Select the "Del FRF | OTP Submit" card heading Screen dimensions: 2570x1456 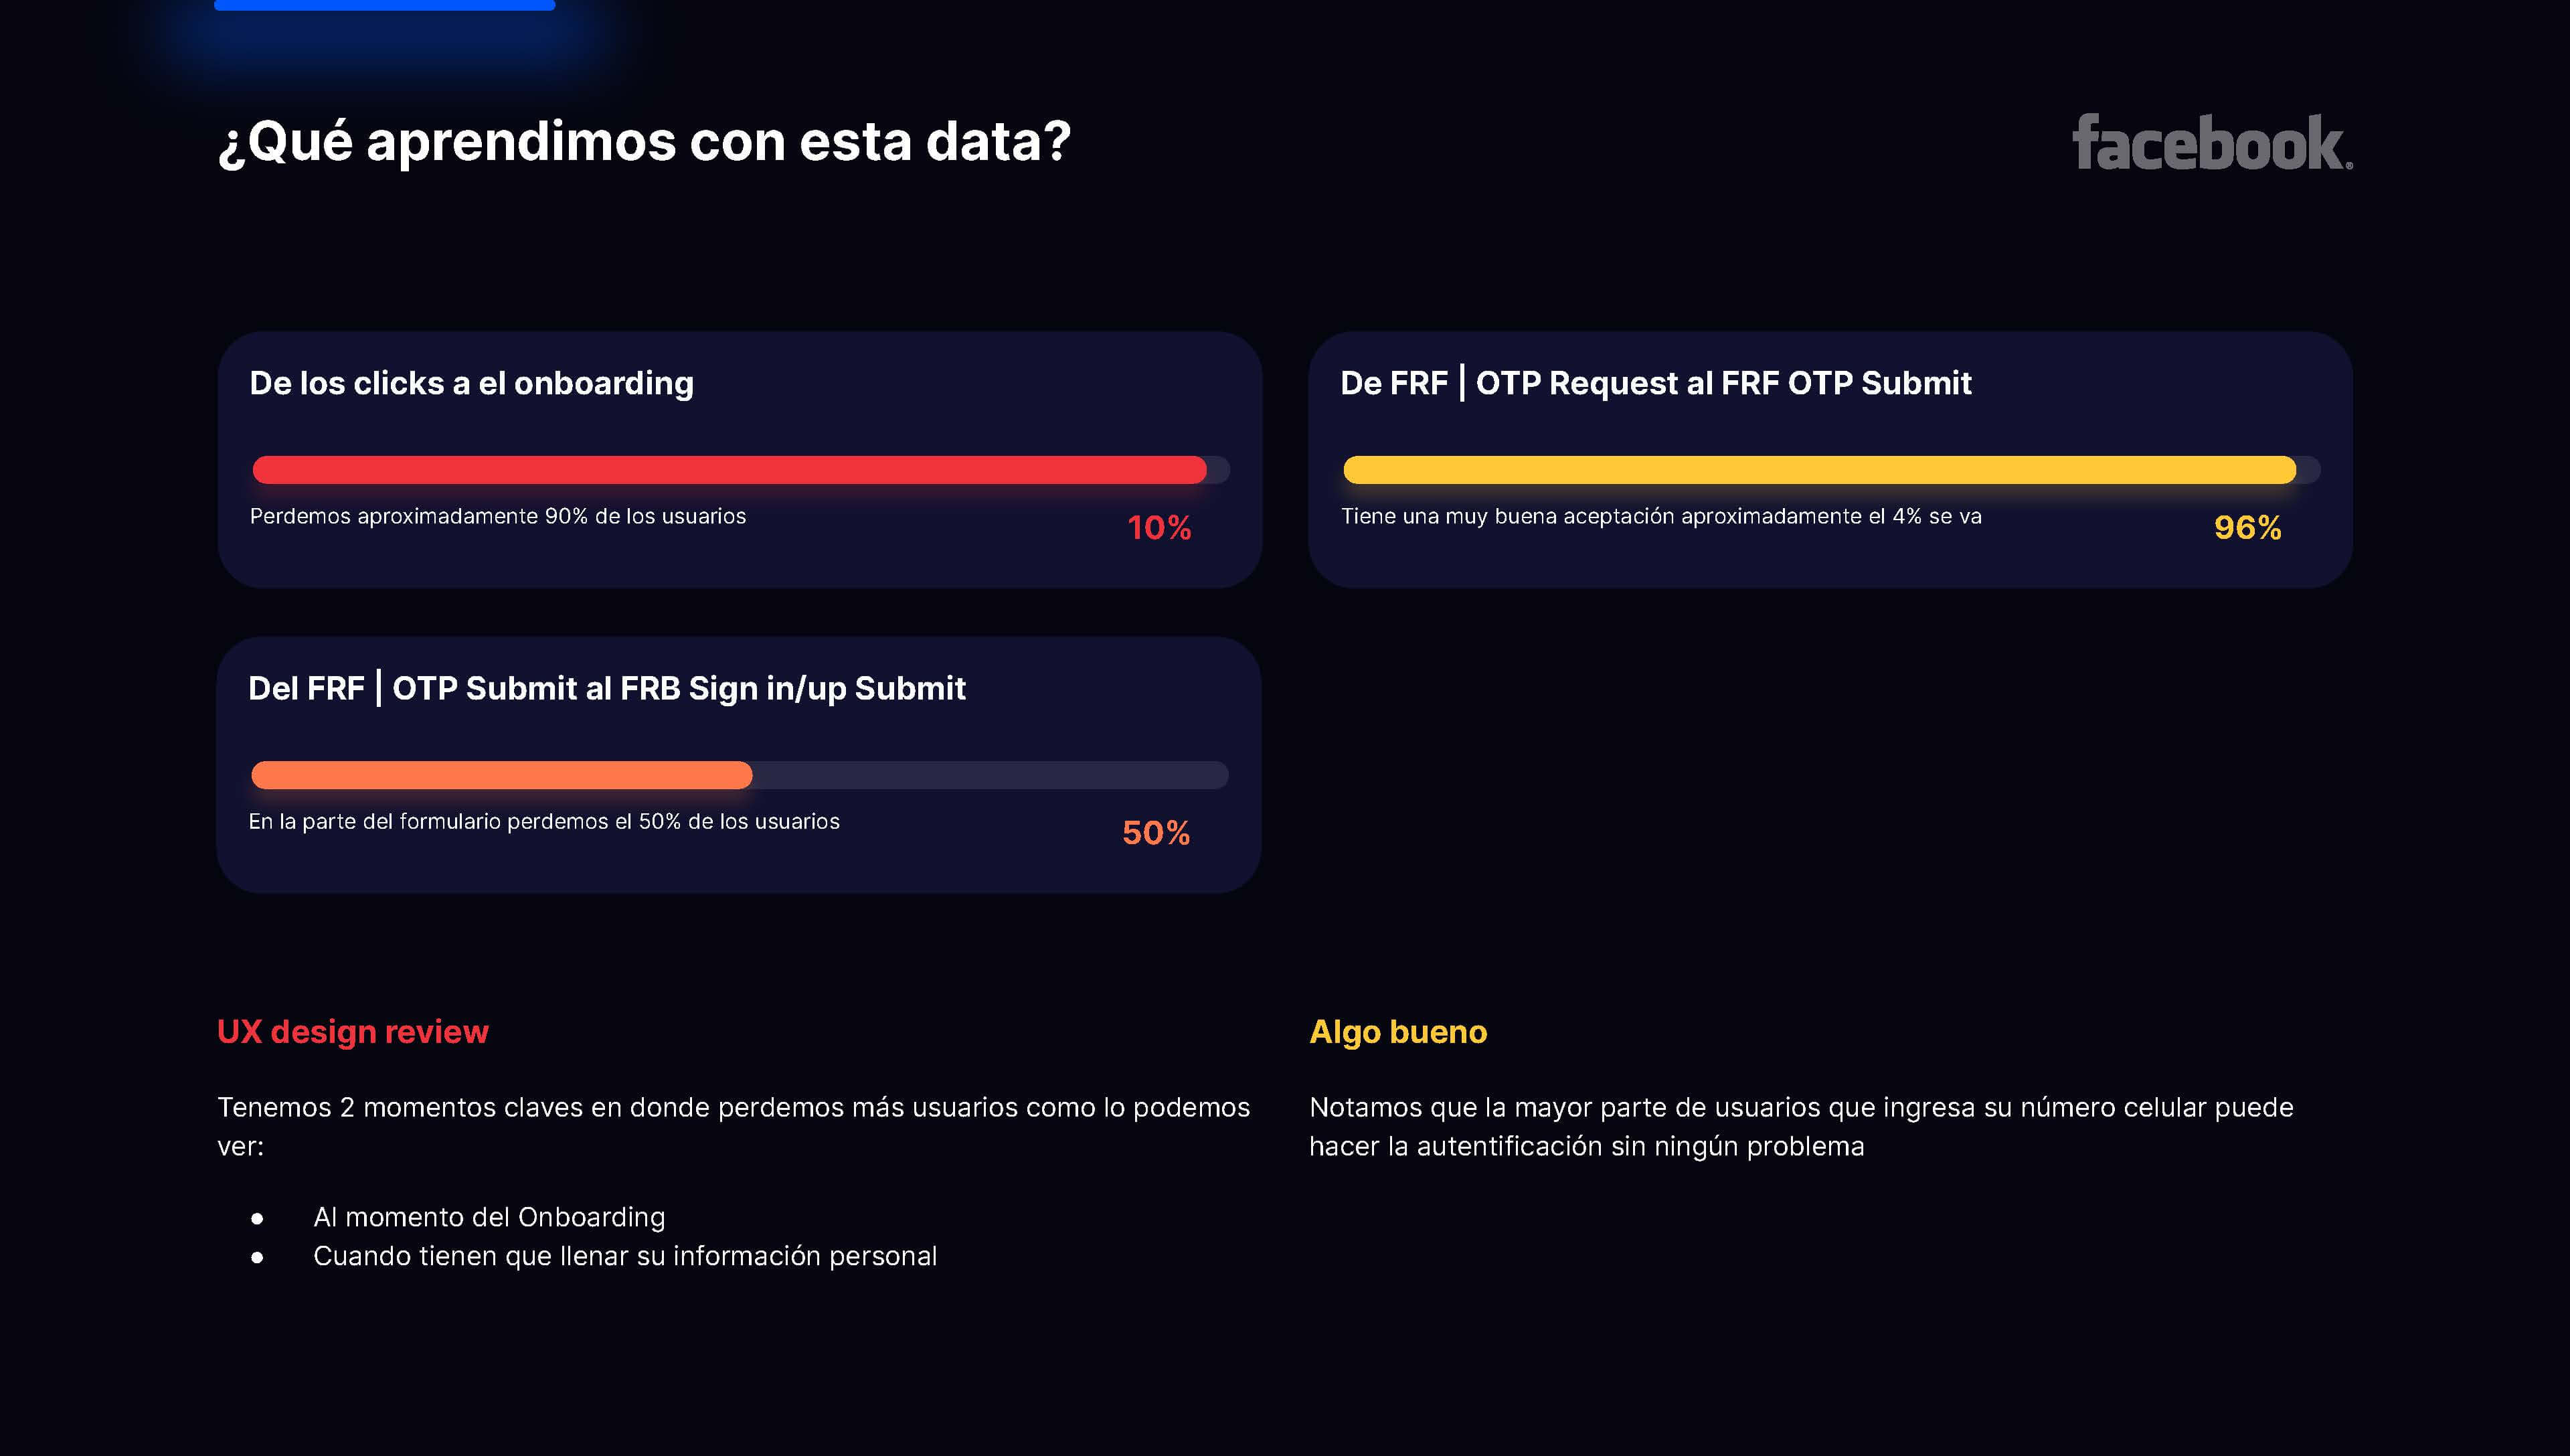click(x=607, y=688)
